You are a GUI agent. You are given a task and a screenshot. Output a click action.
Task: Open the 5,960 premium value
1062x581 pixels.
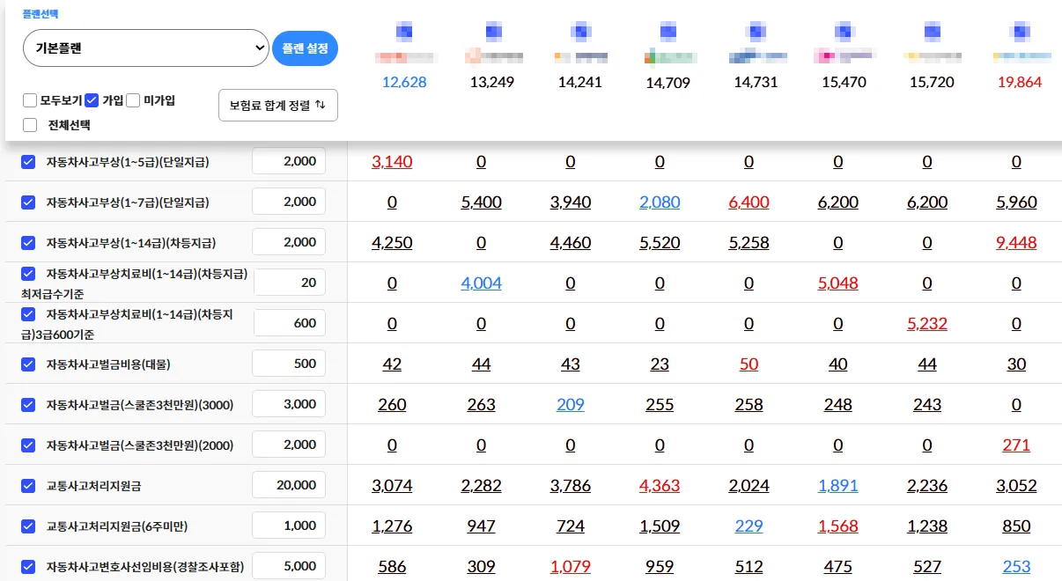click(1016, 202)
